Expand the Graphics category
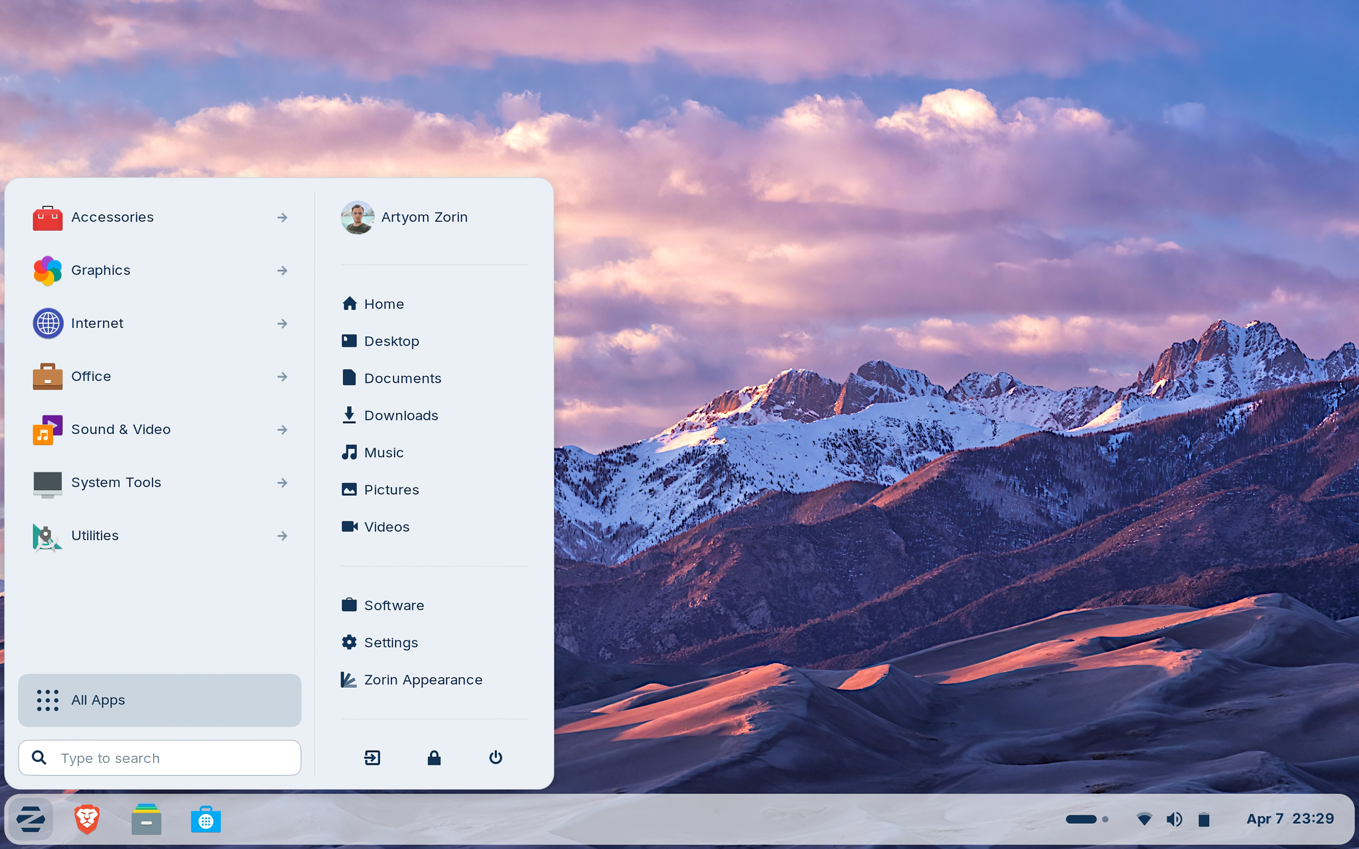This screenshot has width=1359, height=849. click(x=100, y=270)
